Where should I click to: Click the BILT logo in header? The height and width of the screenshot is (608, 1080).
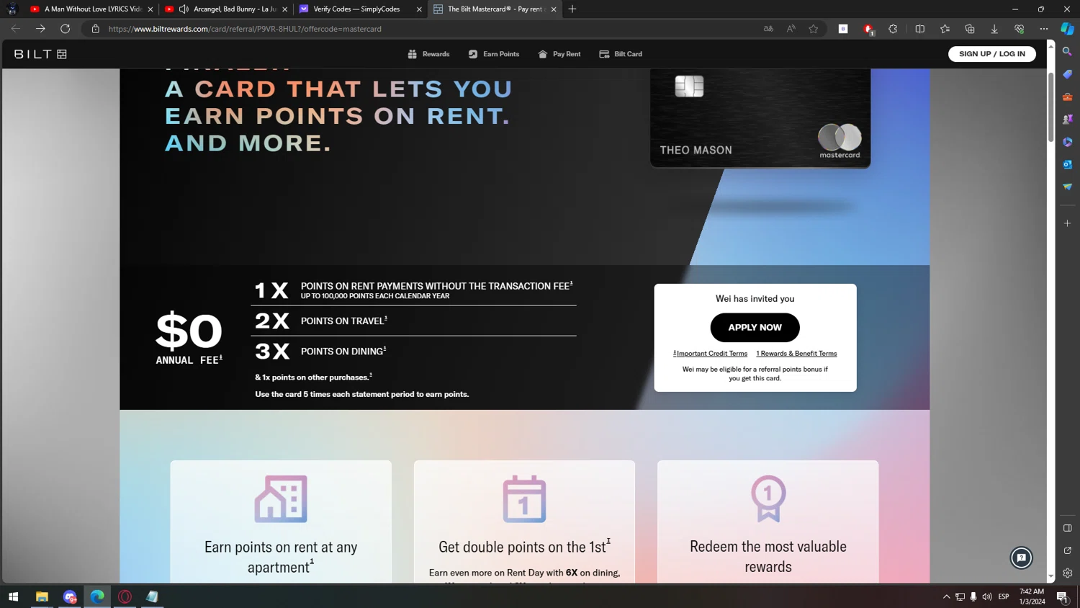(40, 54)
